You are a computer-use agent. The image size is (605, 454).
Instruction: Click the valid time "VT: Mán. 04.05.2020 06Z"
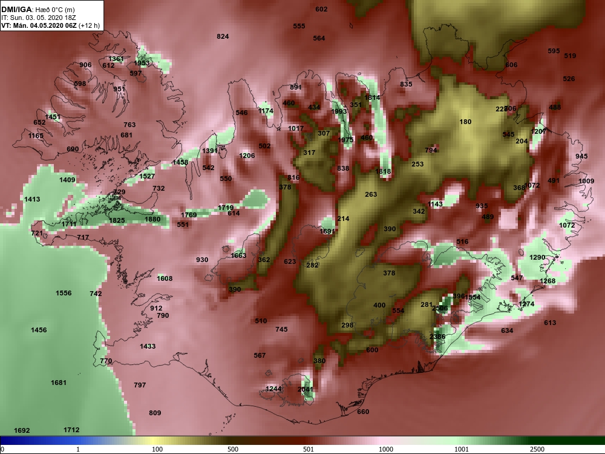click(39, 25)
